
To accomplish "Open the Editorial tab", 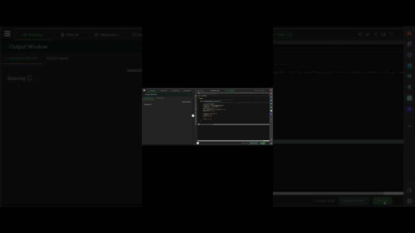I will pyautogui.click(x=164, y=91).
